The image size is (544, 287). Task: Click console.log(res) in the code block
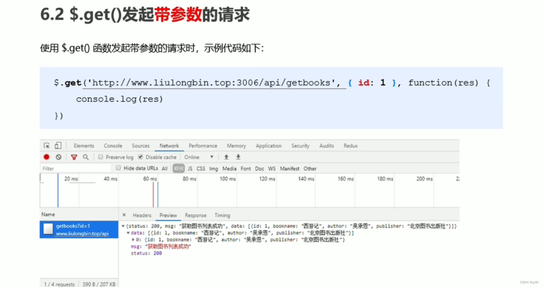coord(119,99)
